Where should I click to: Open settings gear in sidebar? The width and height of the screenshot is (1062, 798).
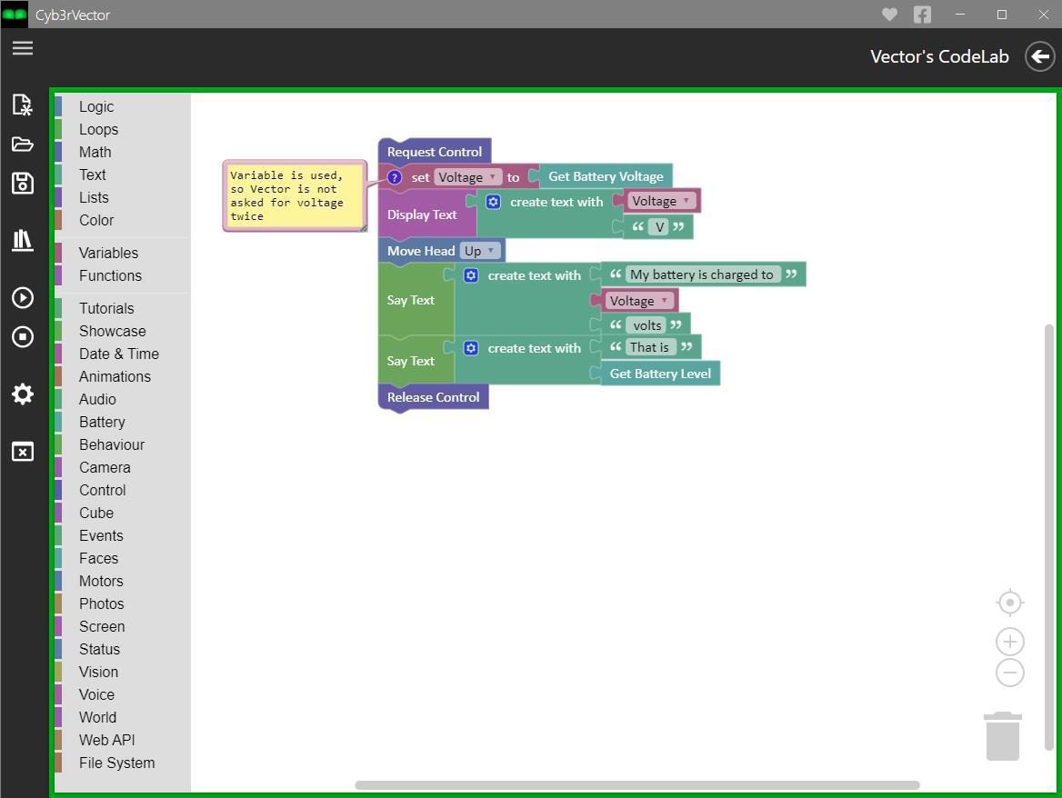pos(23,394)
